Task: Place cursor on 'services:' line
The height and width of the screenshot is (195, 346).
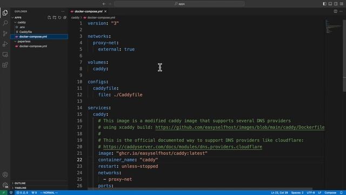Action: click(x=99, y=108)
